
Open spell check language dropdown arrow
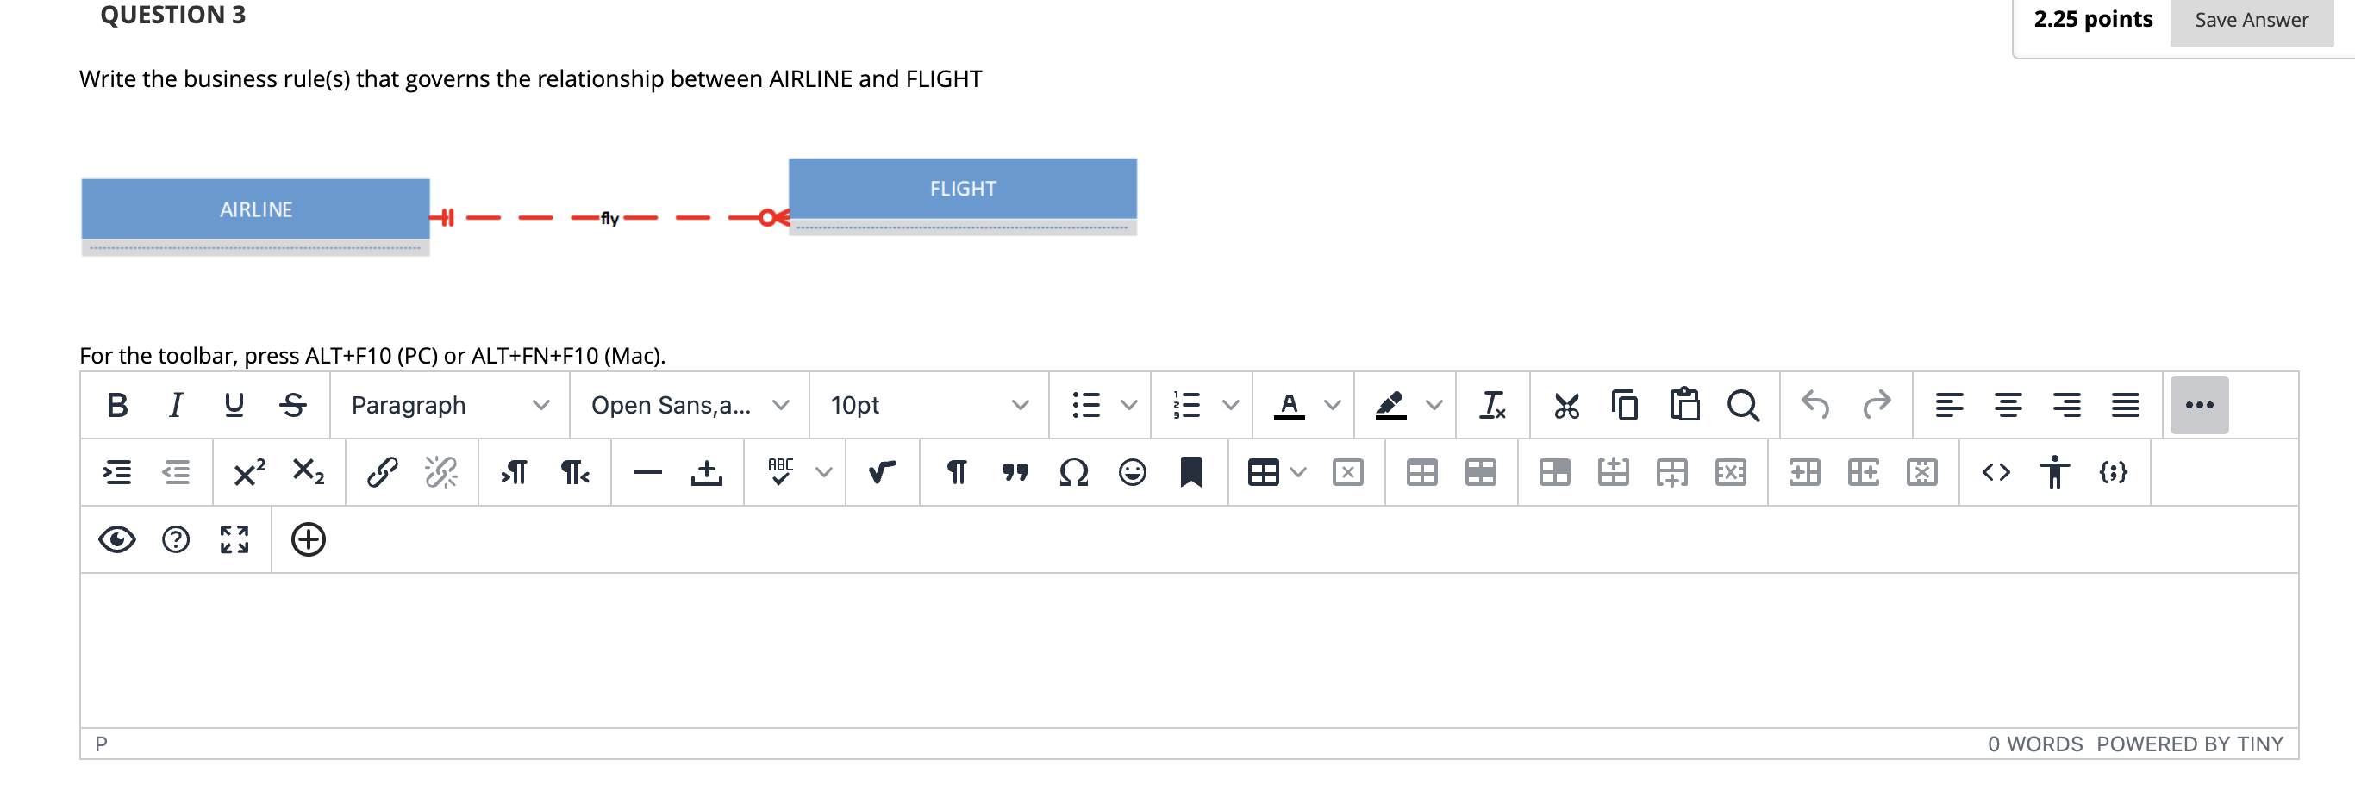(824, 472)
